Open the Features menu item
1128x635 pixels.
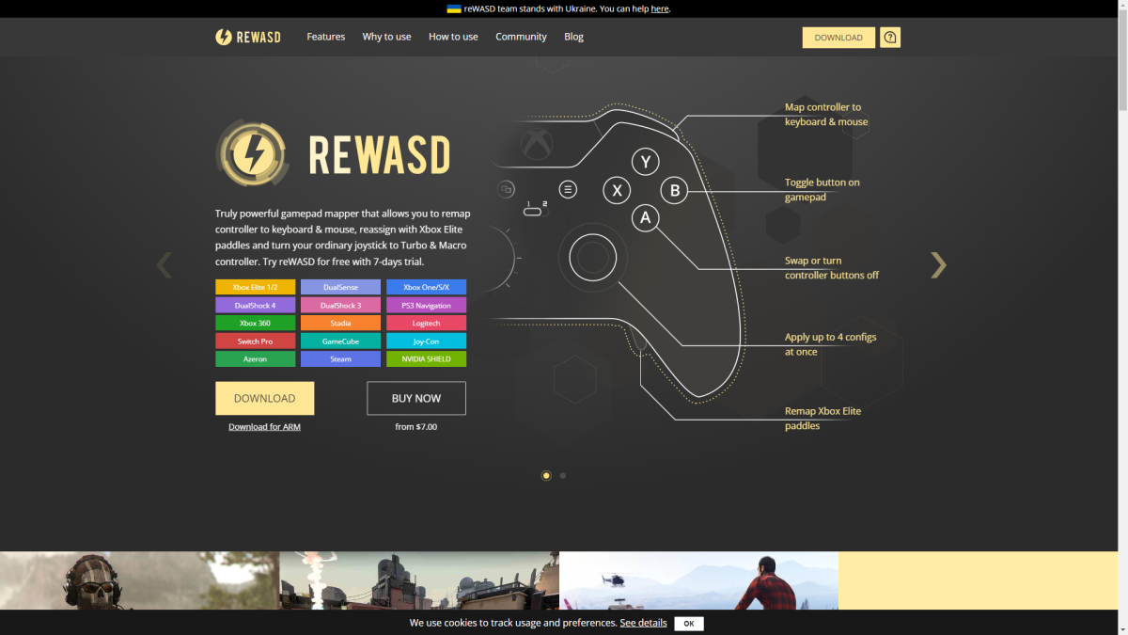coord(325,37)
